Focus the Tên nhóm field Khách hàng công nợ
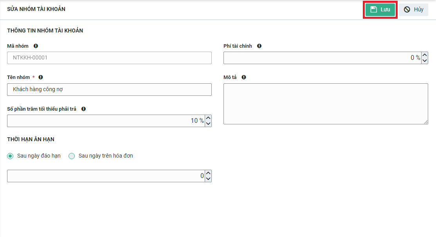 [x=109, y=90]
